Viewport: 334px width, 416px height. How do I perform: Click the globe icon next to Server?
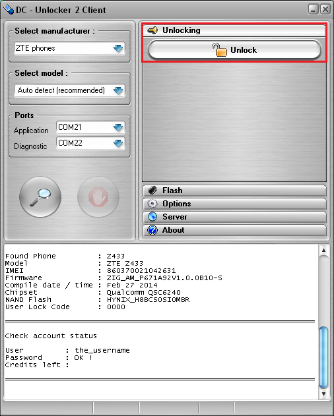(152, 217)
